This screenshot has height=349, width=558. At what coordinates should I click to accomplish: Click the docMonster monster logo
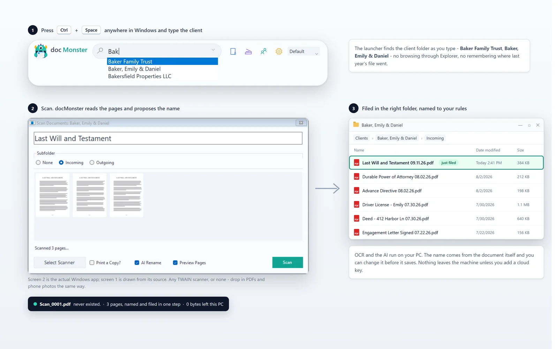pyautogui.click(x=41, y=51)
